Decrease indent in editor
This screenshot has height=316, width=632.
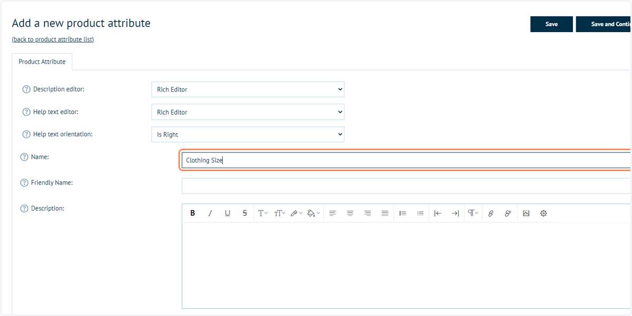pos(438,213)
